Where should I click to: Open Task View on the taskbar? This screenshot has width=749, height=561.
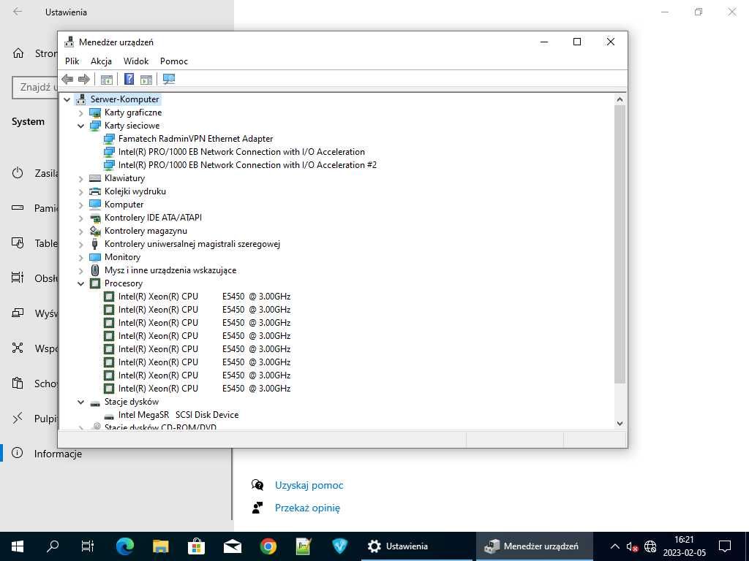click(88, 546)
